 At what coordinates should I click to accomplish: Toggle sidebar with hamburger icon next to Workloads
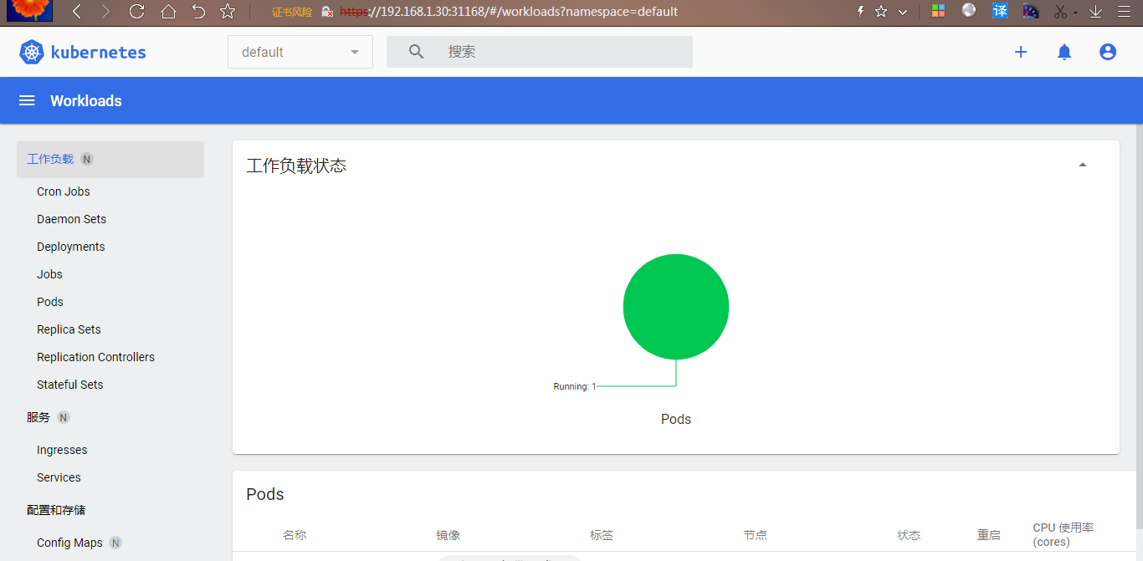[x=27, y=100]
